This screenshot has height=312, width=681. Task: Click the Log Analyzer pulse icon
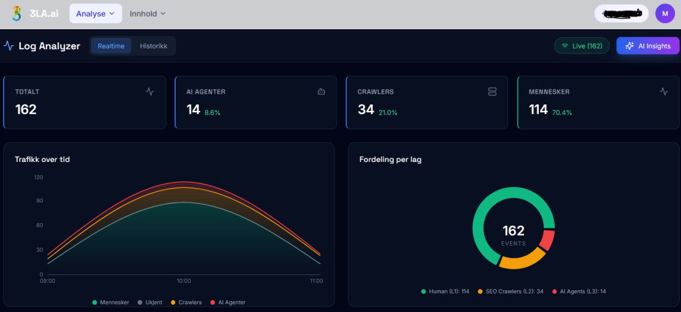(x=9, y=46)
